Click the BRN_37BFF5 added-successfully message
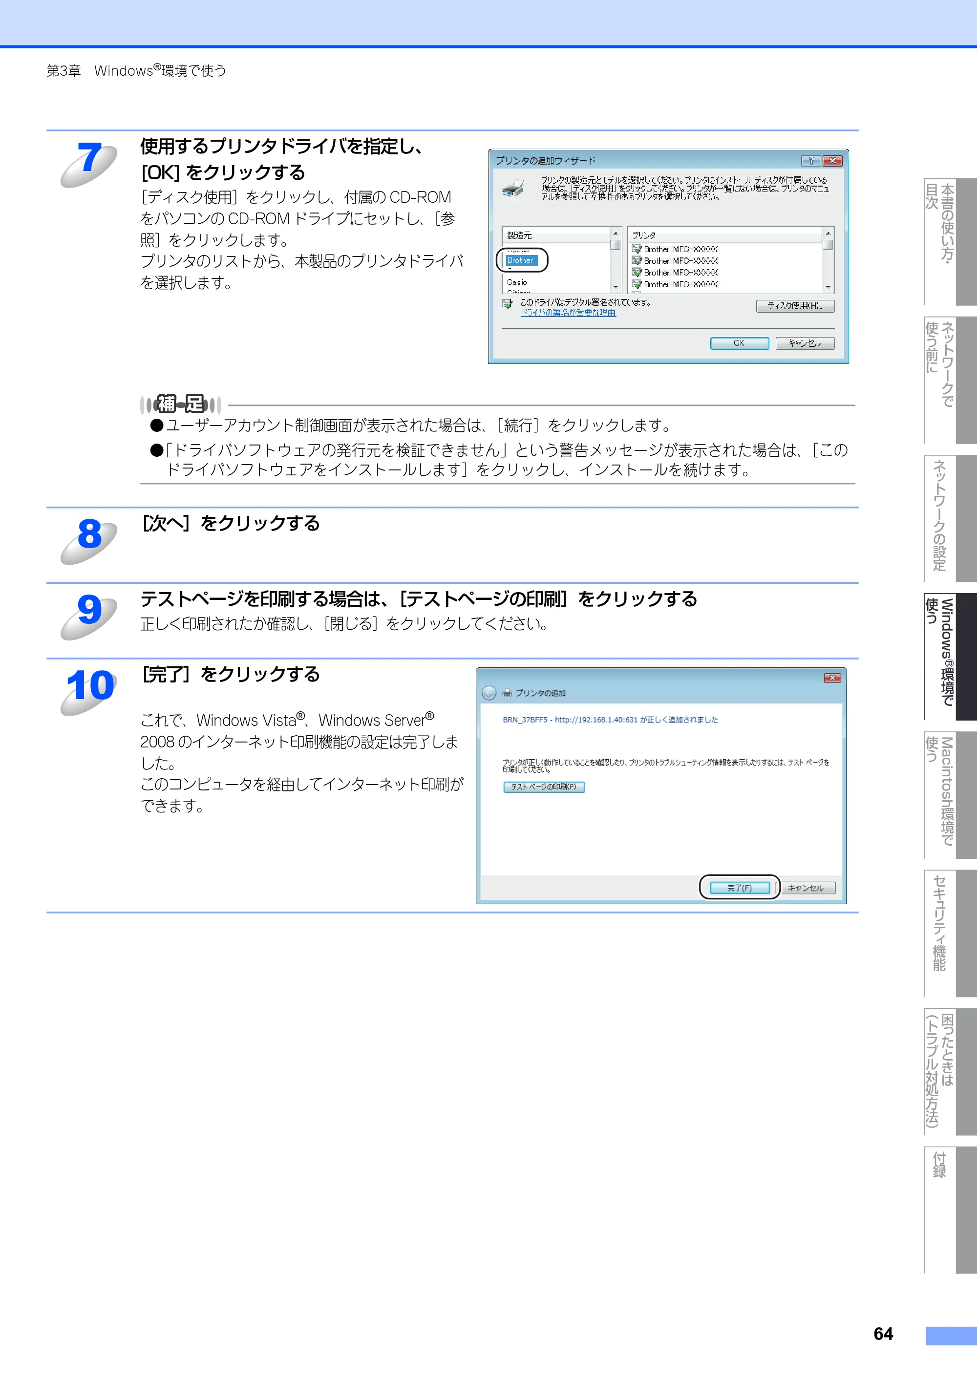The height and width of the screenshot is (1383, 977). click(610, 720)
